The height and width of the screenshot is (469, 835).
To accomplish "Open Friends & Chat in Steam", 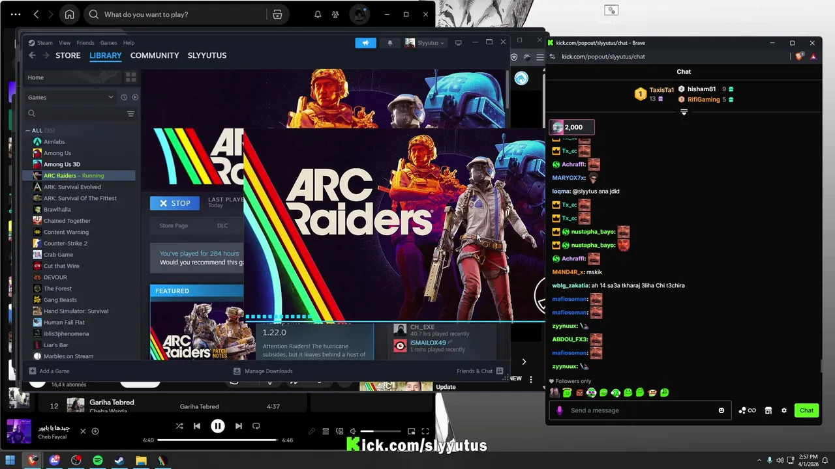I will click(480, 371).
